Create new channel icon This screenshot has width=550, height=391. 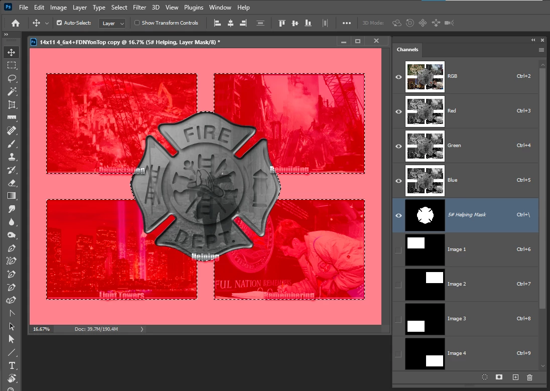(515, 377)
